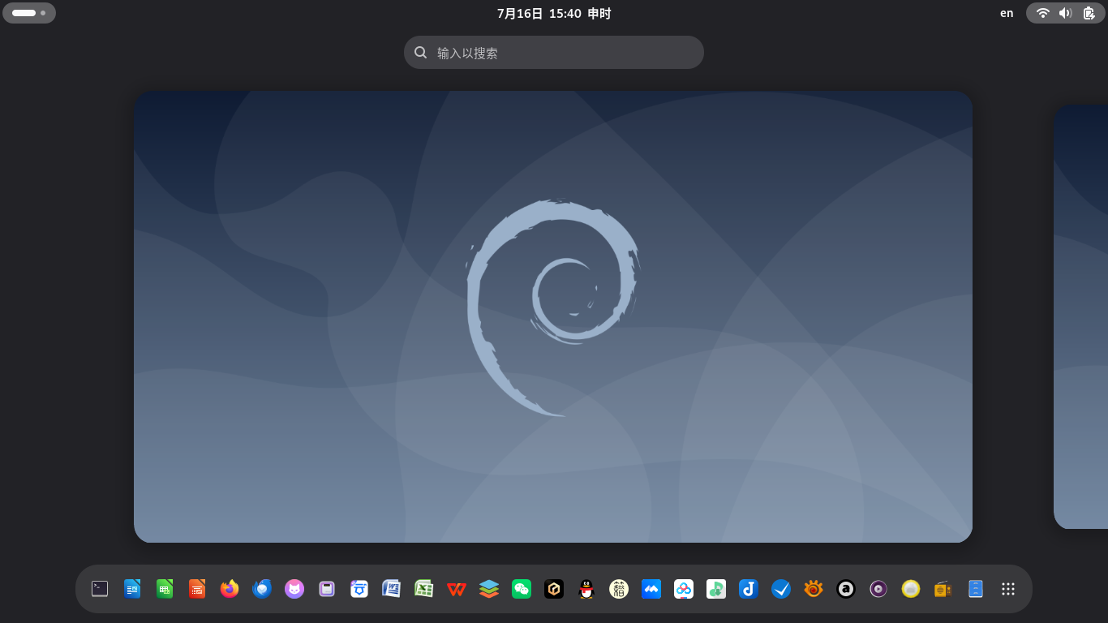Open the purple floppy disk app
Screen dimensions: 1108x623
click(327, 589)
